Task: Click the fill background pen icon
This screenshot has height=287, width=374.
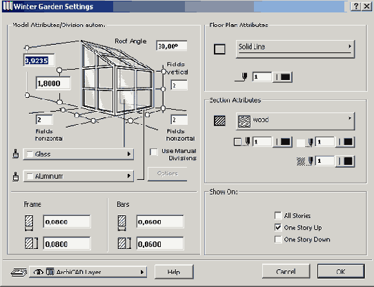Action: (305, 142)
